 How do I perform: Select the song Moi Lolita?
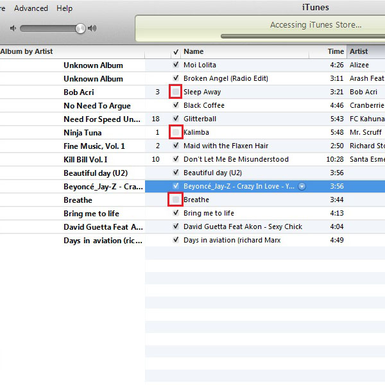click(200, 65)
